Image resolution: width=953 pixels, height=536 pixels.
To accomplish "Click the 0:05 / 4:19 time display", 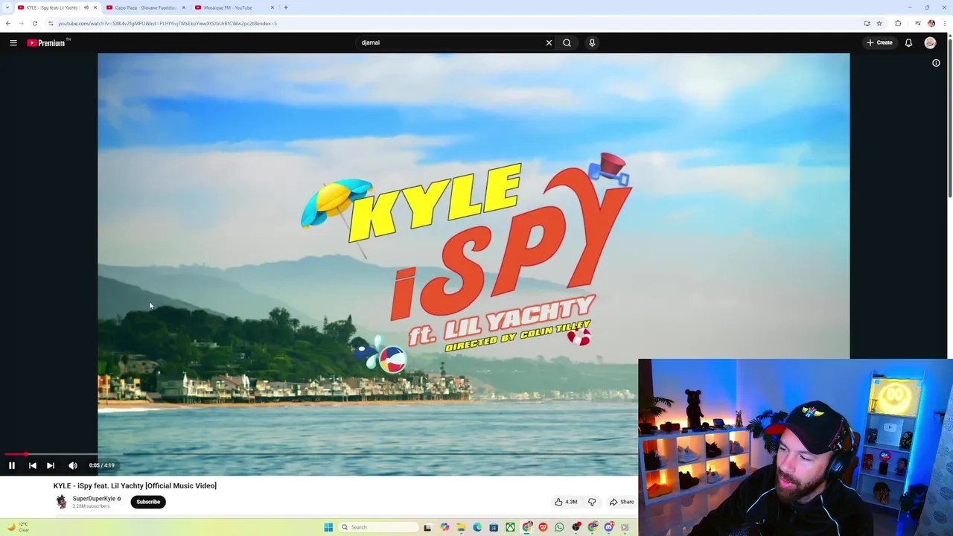I will 101,465.
